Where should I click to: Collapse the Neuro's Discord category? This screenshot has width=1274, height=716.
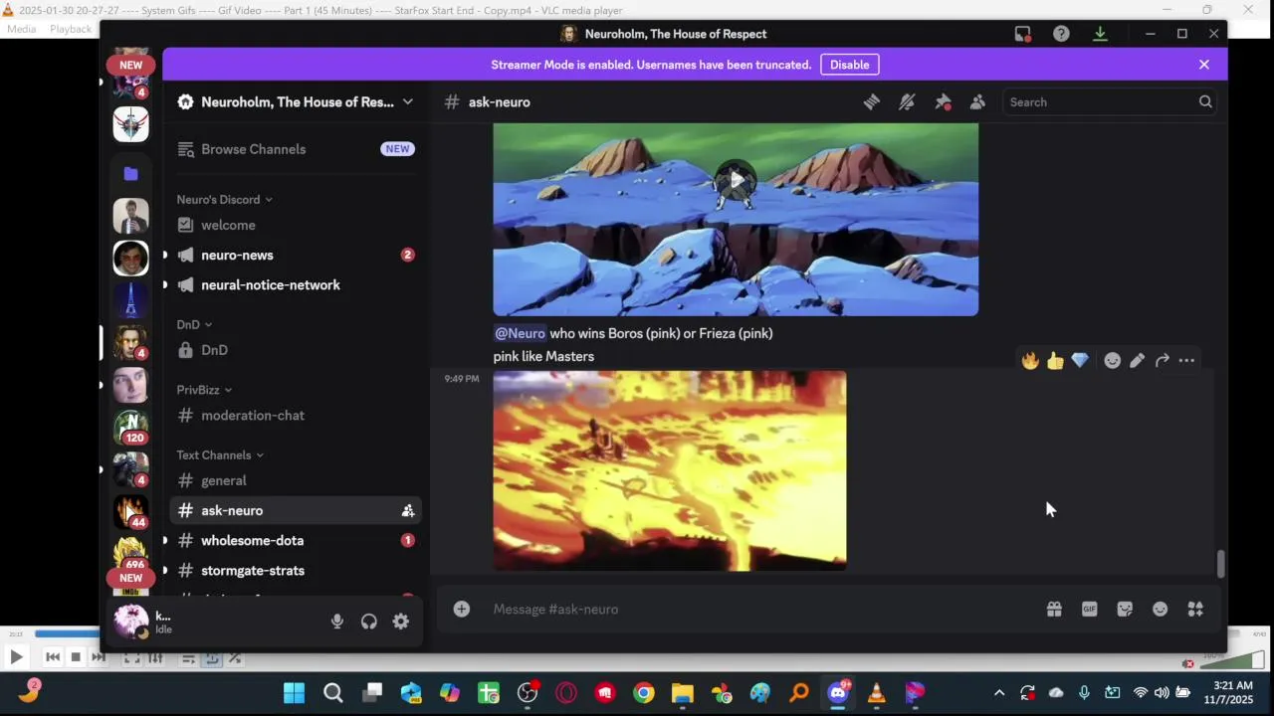coord(225,199)
